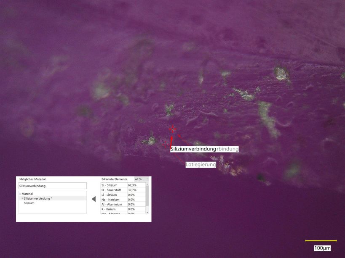Click the left-pointing triangle arrow in panel
This screenshot has height=258, width=345.
(x=94, y=199)
